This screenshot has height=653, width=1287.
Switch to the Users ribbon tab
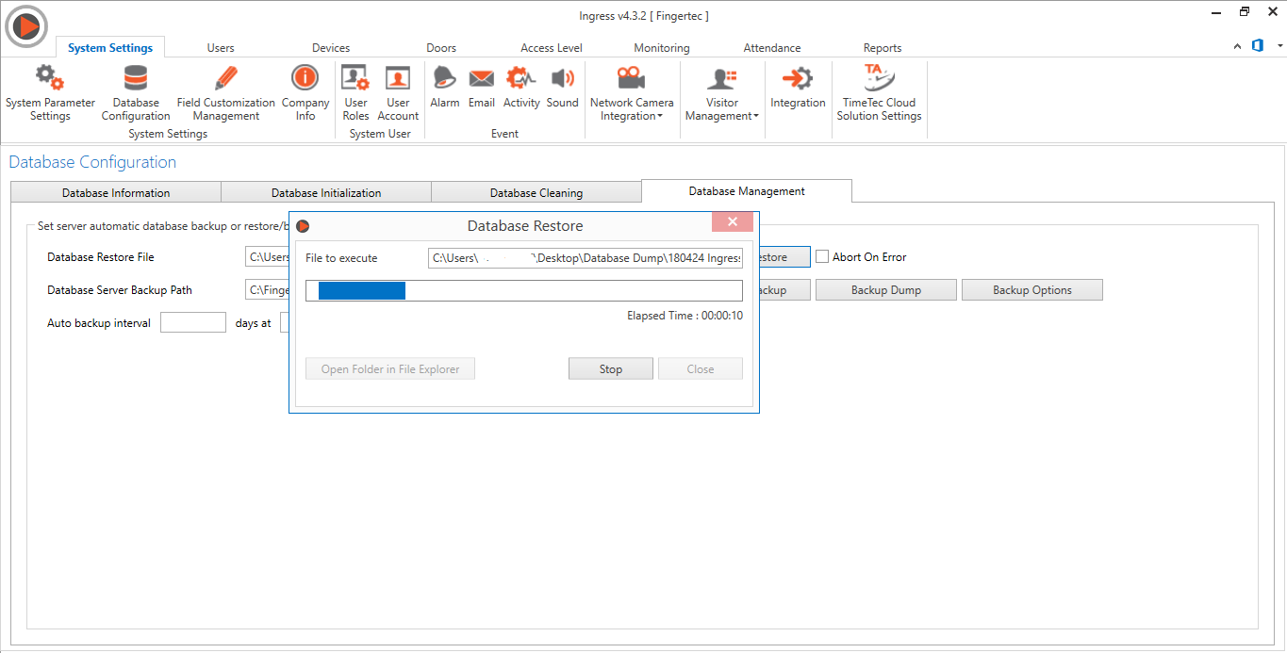pyautogui.click(x=221, y=48)
